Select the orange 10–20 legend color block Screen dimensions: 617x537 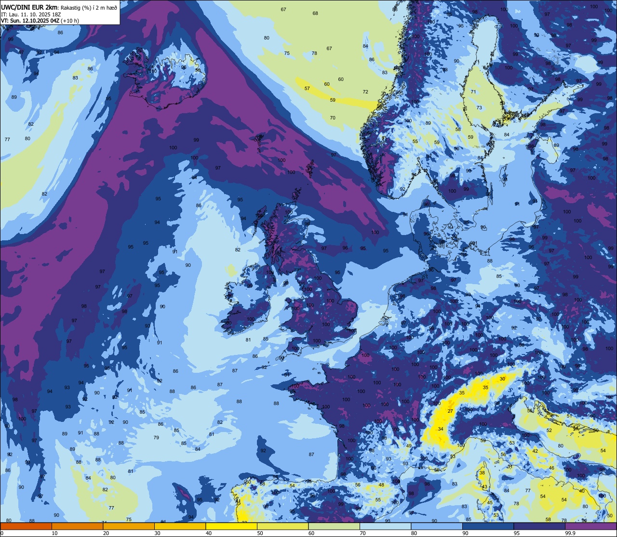point(77,526)
